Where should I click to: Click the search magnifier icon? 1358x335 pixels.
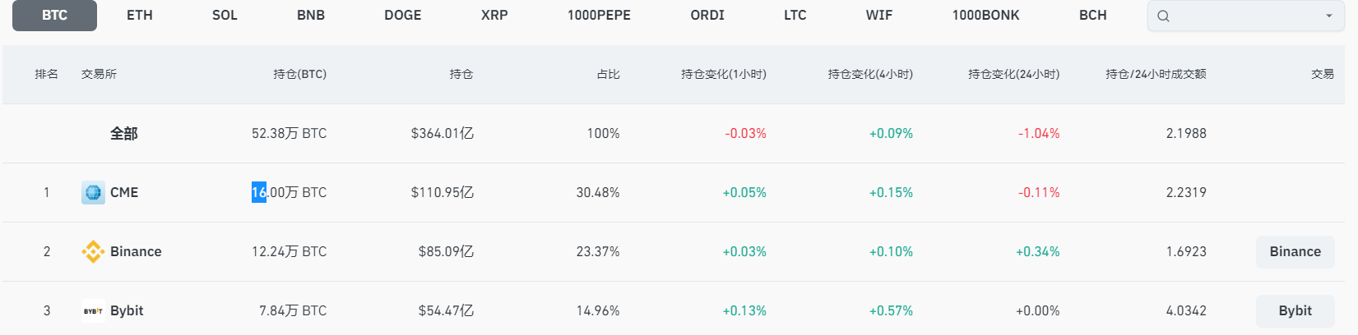point(1163,16)
